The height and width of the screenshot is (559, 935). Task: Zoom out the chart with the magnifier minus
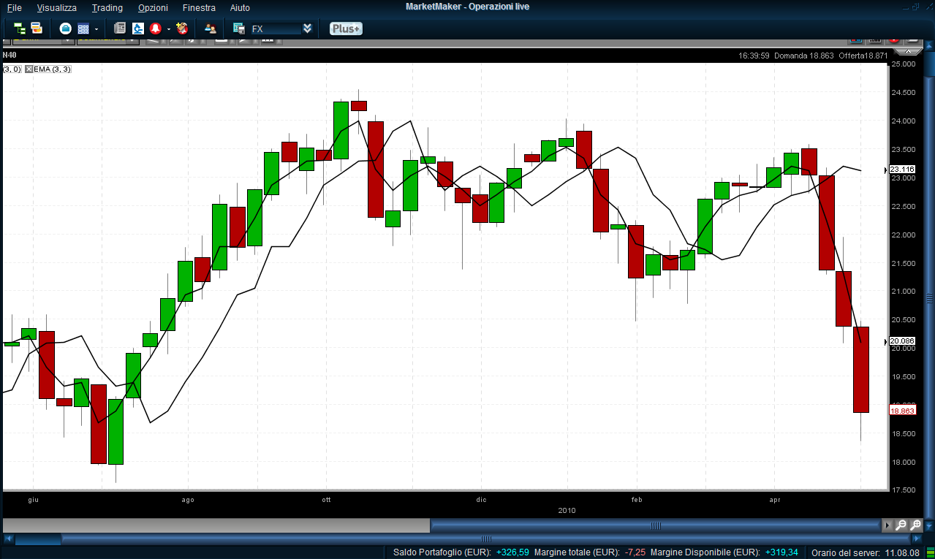click(901, 525)
